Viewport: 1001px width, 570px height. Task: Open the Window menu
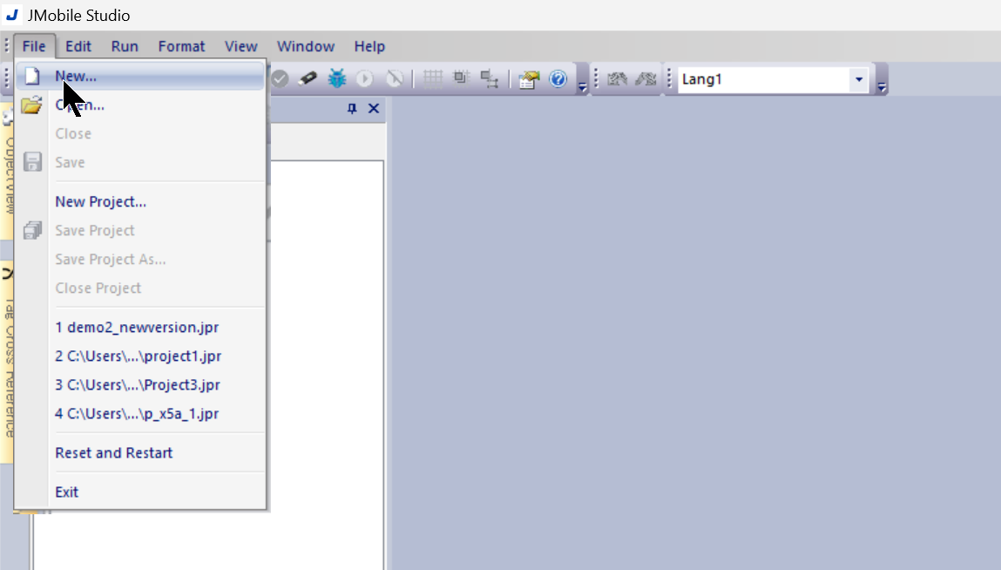[x=305, y=46]
